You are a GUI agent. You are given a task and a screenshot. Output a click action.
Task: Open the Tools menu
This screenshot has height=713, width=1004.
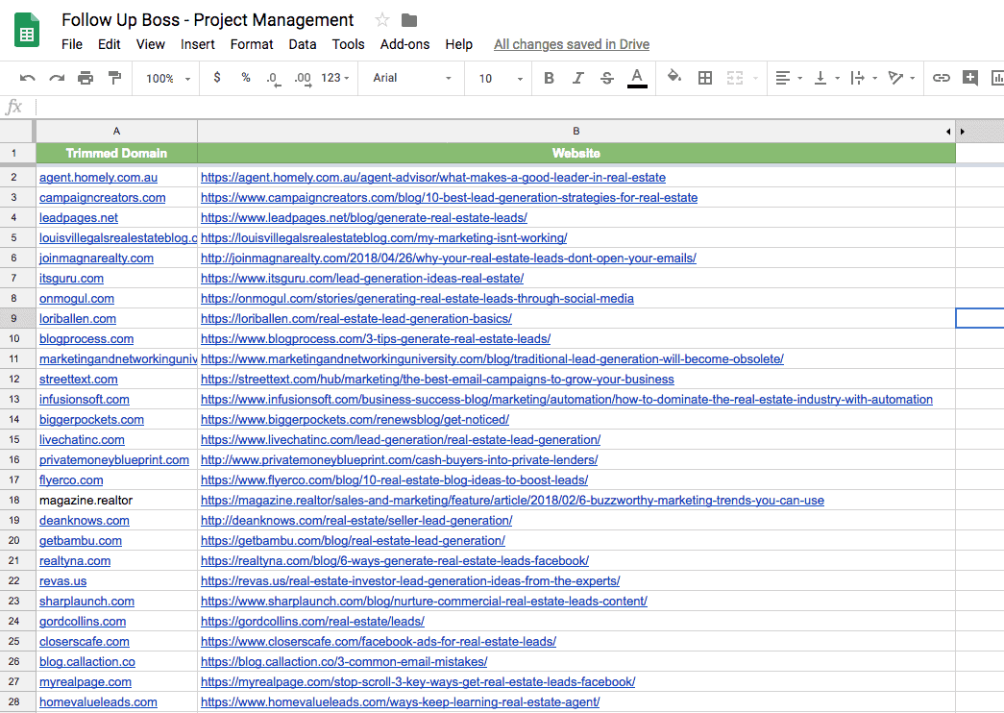[x=349, y=44]
